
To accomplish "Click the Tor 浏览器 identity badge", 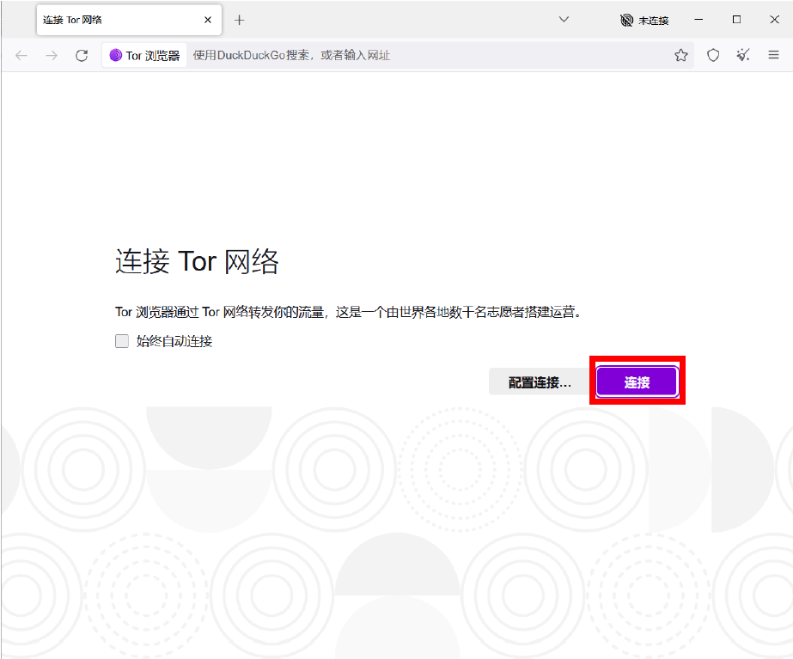I will coord(144,55).
